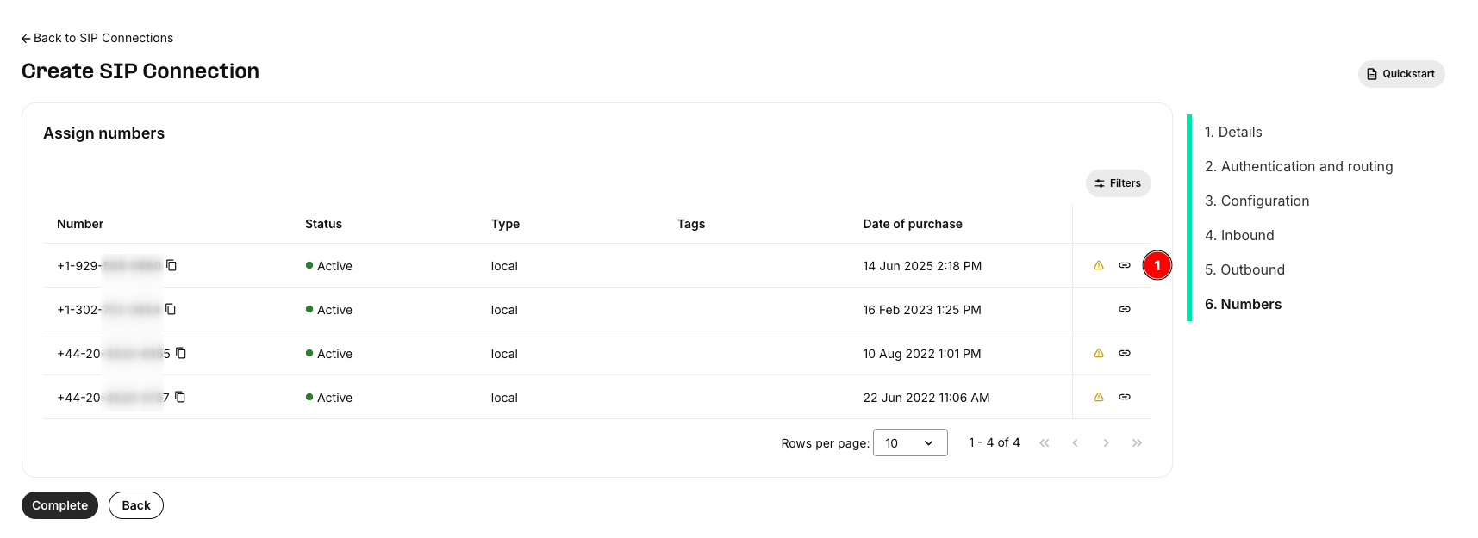Click the warning icon on the 10 Aug 2022 row

(1099, 353)
